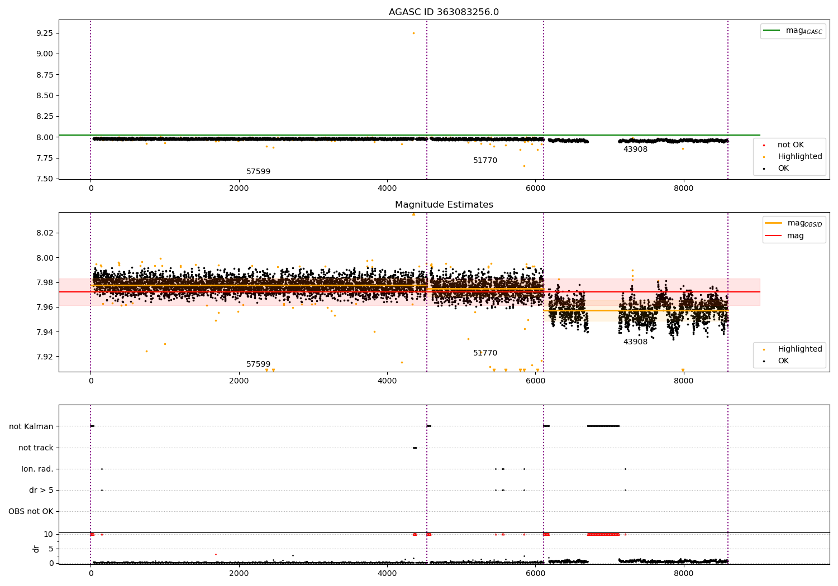Click the 'Highlighted' legend entry in the Magnitude Estimates plot

(800, 349)
